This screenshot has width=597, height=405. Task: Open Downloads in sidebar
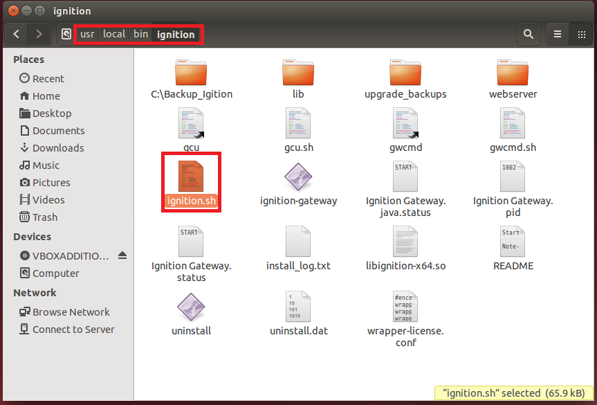pos(51,148)
